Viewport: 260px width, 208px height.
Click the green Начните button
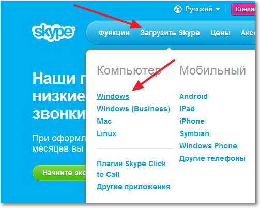59,173
